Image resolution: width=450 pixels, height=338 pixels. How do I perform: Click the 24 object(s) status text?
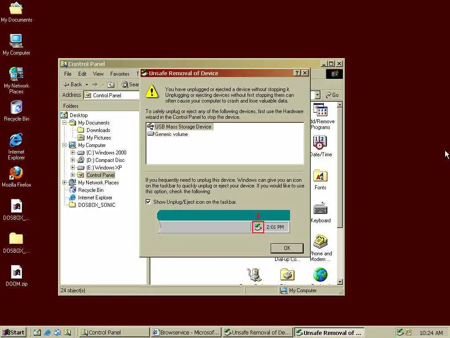[73, 290]
